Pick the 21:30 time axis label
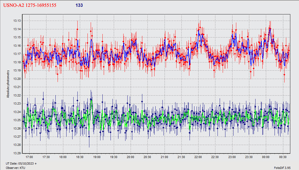299x170 pixels. click(181, 157)
